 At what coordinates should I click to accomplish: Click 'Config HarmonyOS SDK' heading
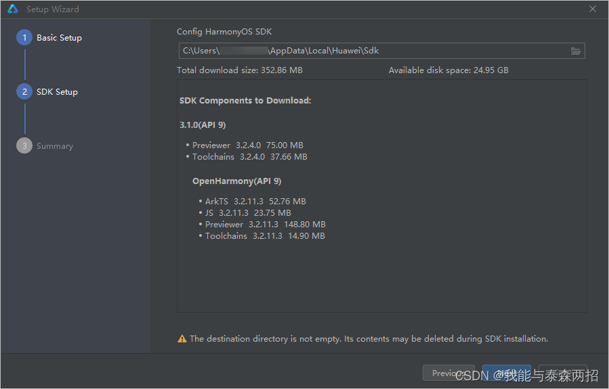coord(224,32)
